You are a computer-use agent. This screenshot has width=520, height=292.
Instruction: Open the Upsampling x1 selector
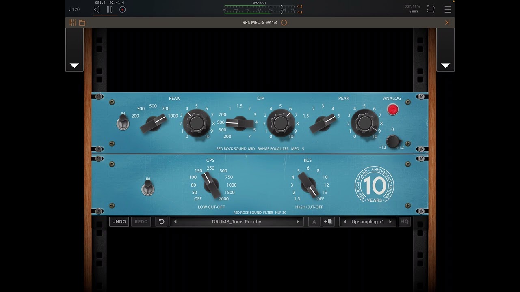(368, 222)
